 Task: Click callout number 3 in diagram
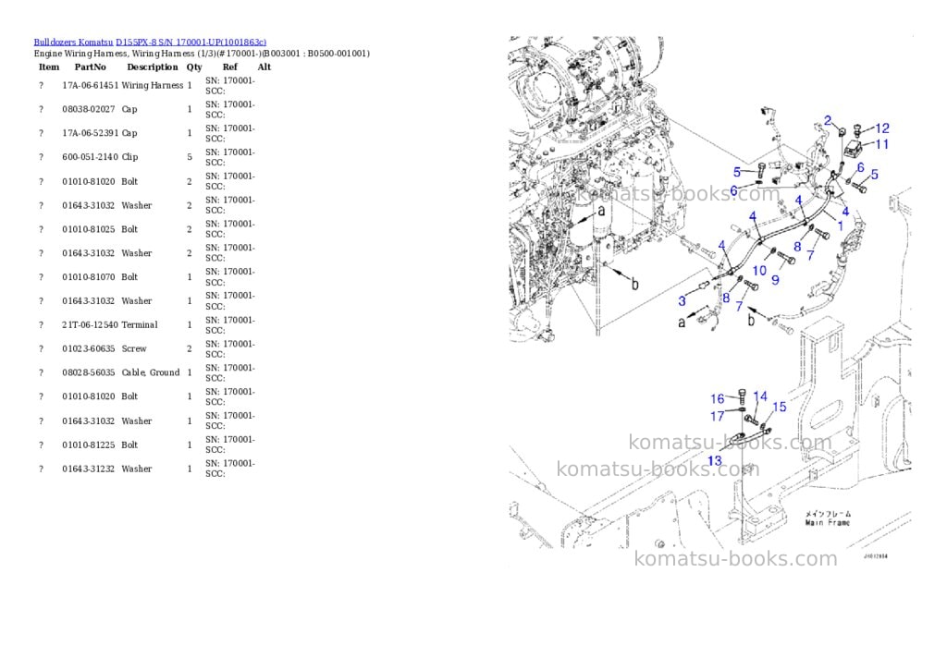click(682, 300)
